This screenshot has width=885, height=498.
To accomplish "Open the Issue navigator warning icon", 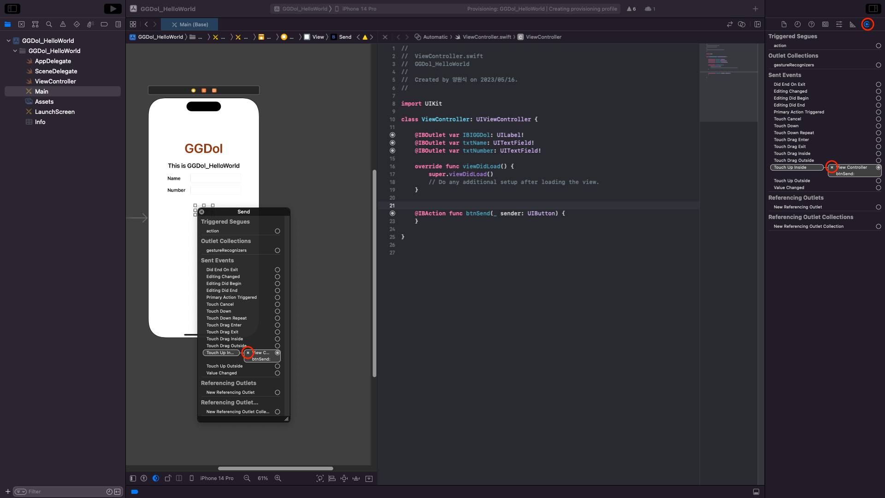I will tap(63, 24).
